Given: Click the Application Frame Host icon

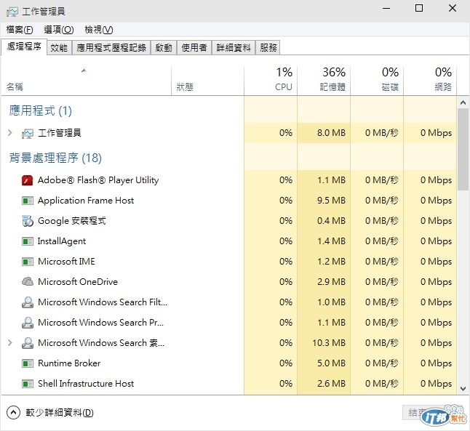Looking at the screenshot, I should [x=28, y=201].
